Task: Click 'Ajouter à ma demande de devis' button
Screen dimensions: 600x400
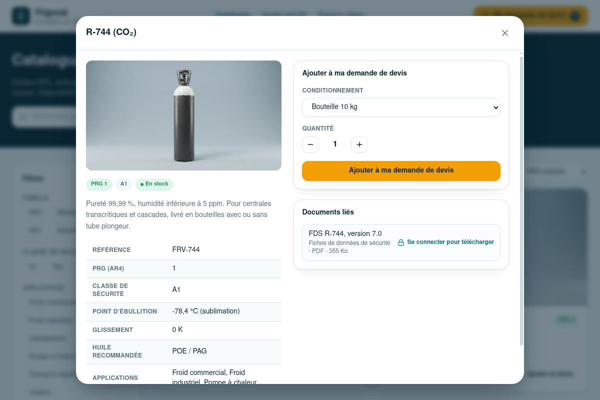Action: pos(401,170)
